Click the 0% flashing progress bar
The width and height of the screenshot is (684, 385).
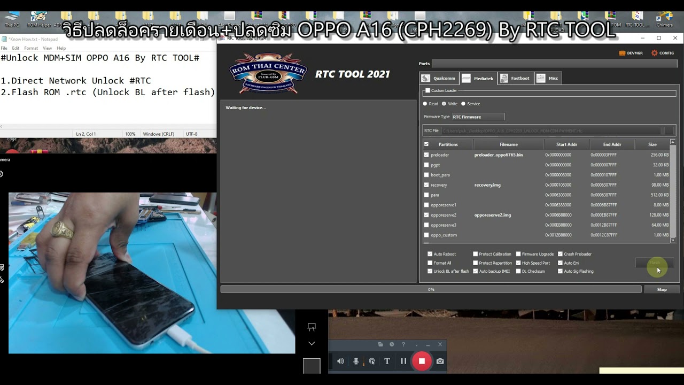click(x=431, y=289)
